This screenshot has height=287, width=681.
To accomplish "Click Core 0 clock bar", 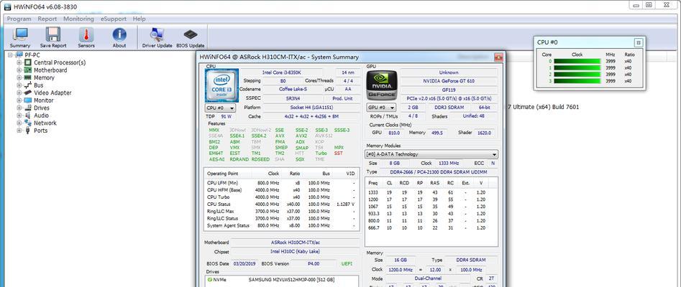I will (577, 61).
